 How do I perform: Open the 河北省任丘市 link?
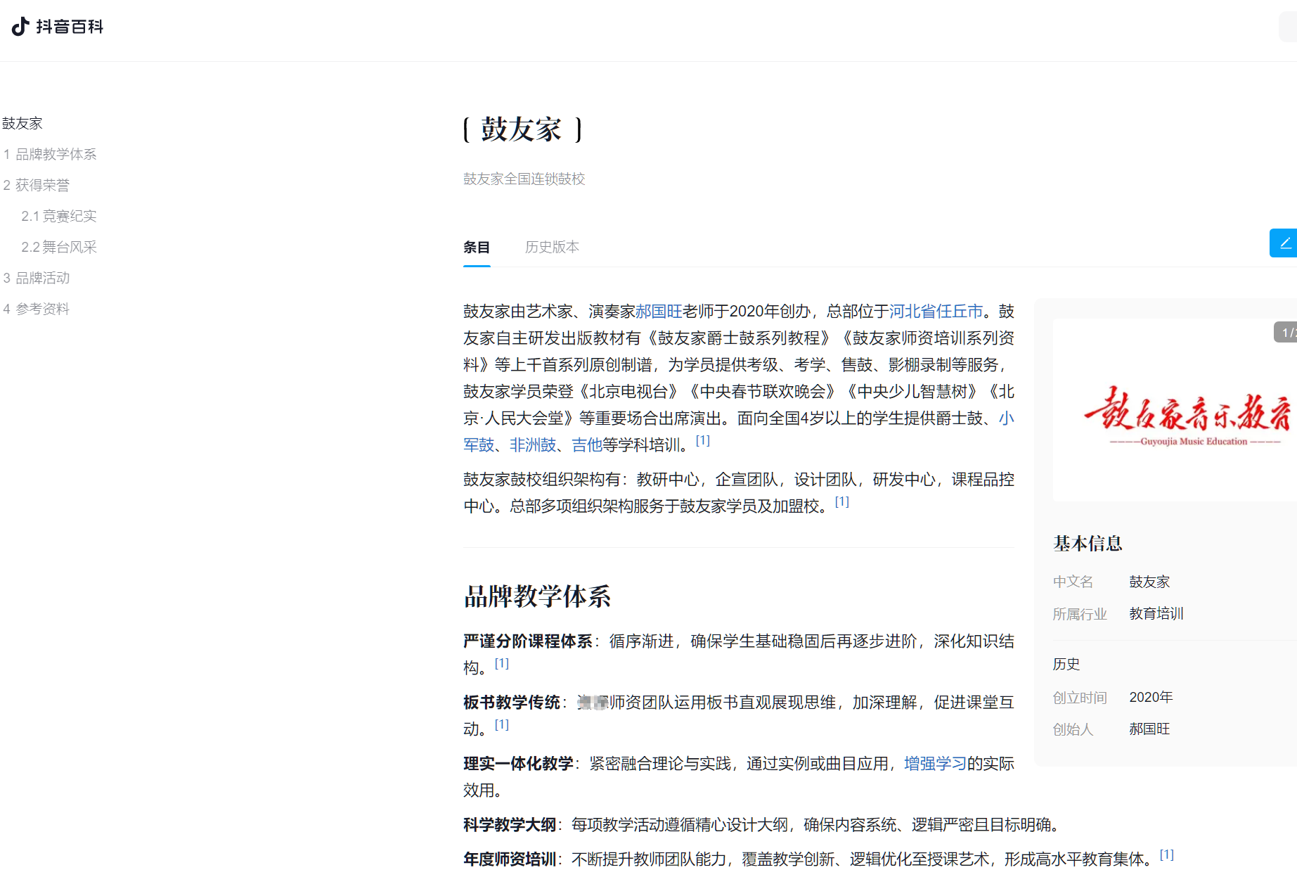936,312
